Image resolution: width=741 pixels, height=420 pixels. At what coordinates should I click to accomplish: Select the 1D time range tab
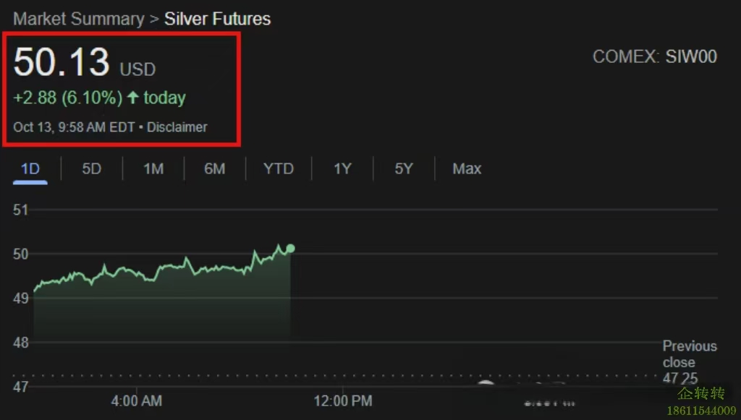coord(30,169)
